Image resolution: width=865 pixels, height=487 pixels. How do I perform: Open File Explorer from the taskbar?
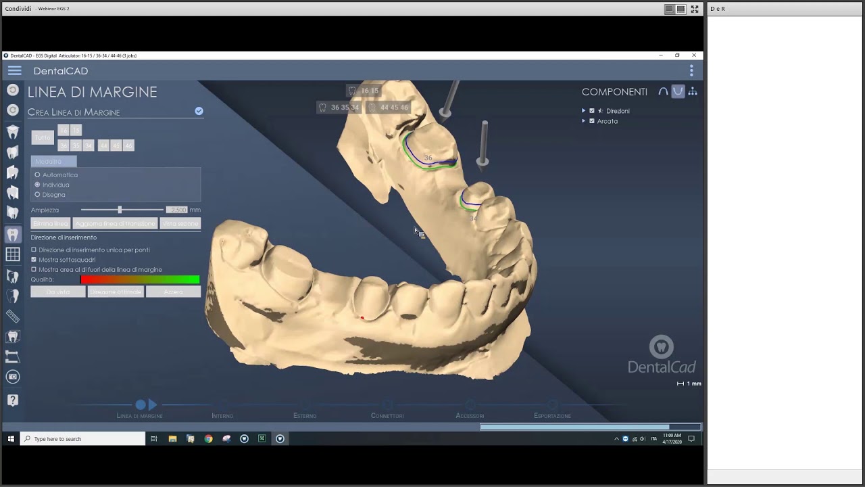point(172,439)
